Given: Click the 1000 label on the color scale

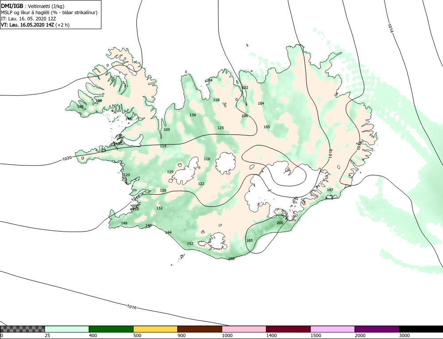Looking at the screenshot, I should 227,335.
